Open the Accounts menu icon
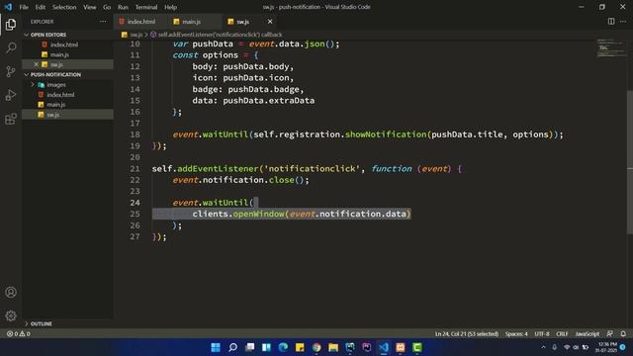 pyautogui.click(x=11, y=293)
